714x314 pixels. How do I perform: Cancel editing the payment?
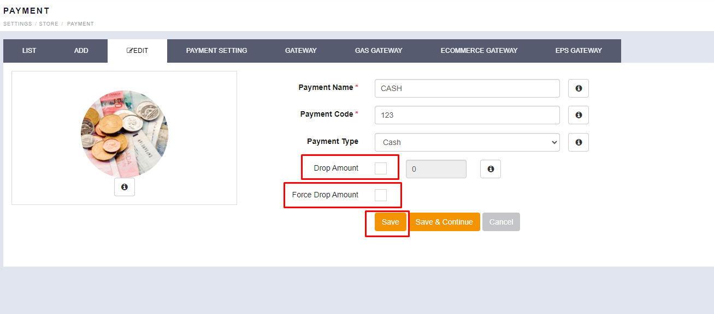(x=501, y=222)
